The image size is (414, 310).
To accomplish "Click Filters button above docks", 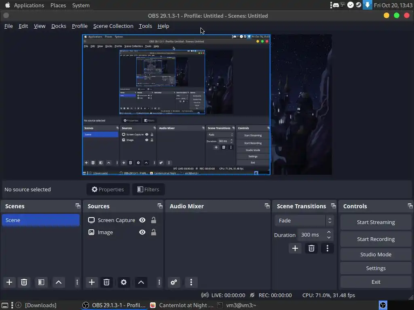I will point(148,190).
